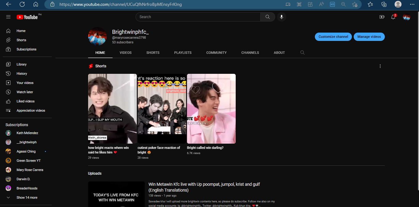Open the account avatar menu

point(406,17)
